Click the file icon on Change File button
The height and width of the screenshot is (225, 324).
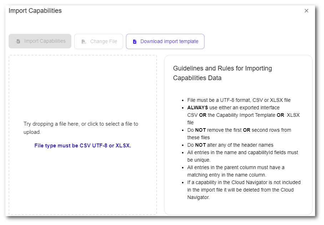[83, 42]
